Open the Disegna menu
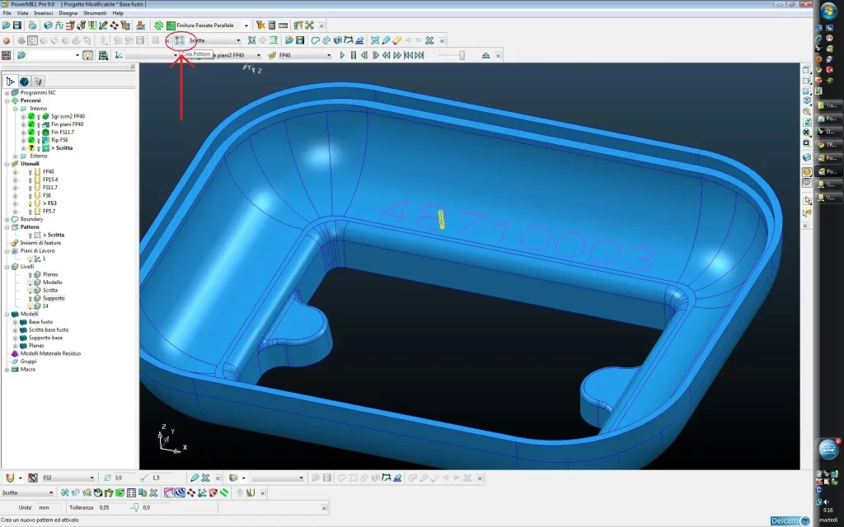844x527 pixels. (68, 13)
